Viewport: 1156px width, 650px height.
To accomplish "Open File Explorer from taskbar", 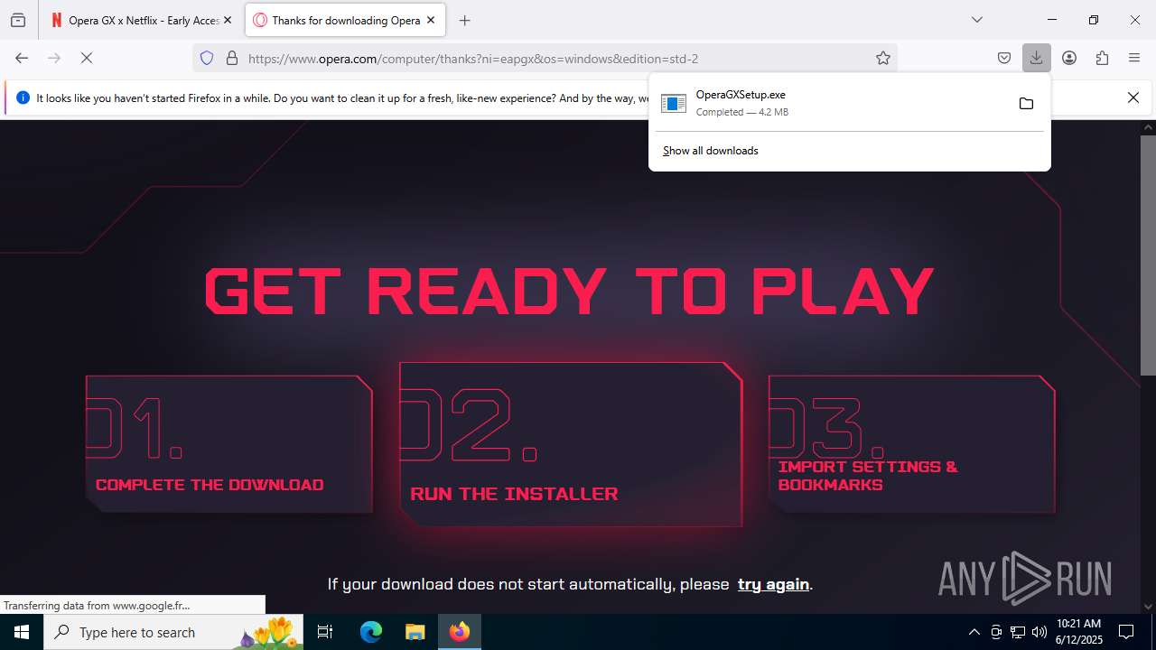I will pos(415,632).
